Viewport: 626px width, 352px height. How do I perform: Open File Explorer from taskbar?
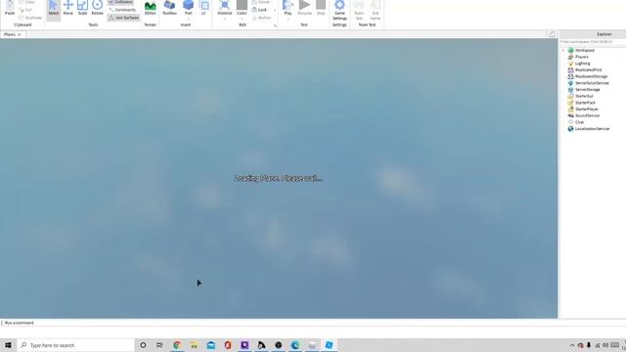point(194,345)
